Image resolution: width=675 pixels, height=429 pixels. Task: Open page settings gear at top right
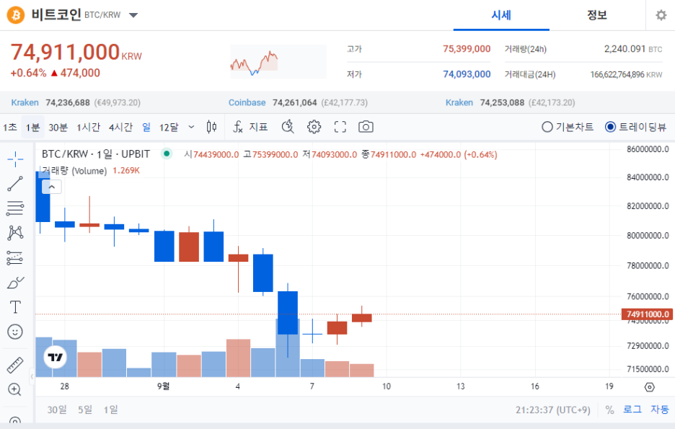click(x=661, y=15)
